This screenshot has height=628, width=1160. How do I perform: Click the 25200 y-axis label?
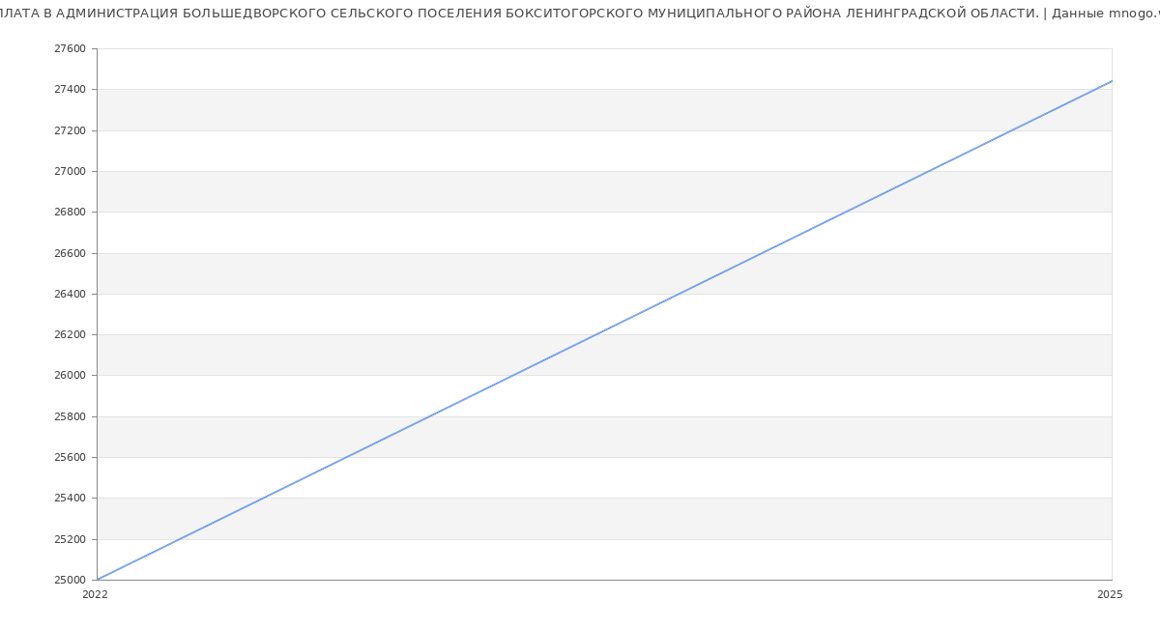pos(70,539)
